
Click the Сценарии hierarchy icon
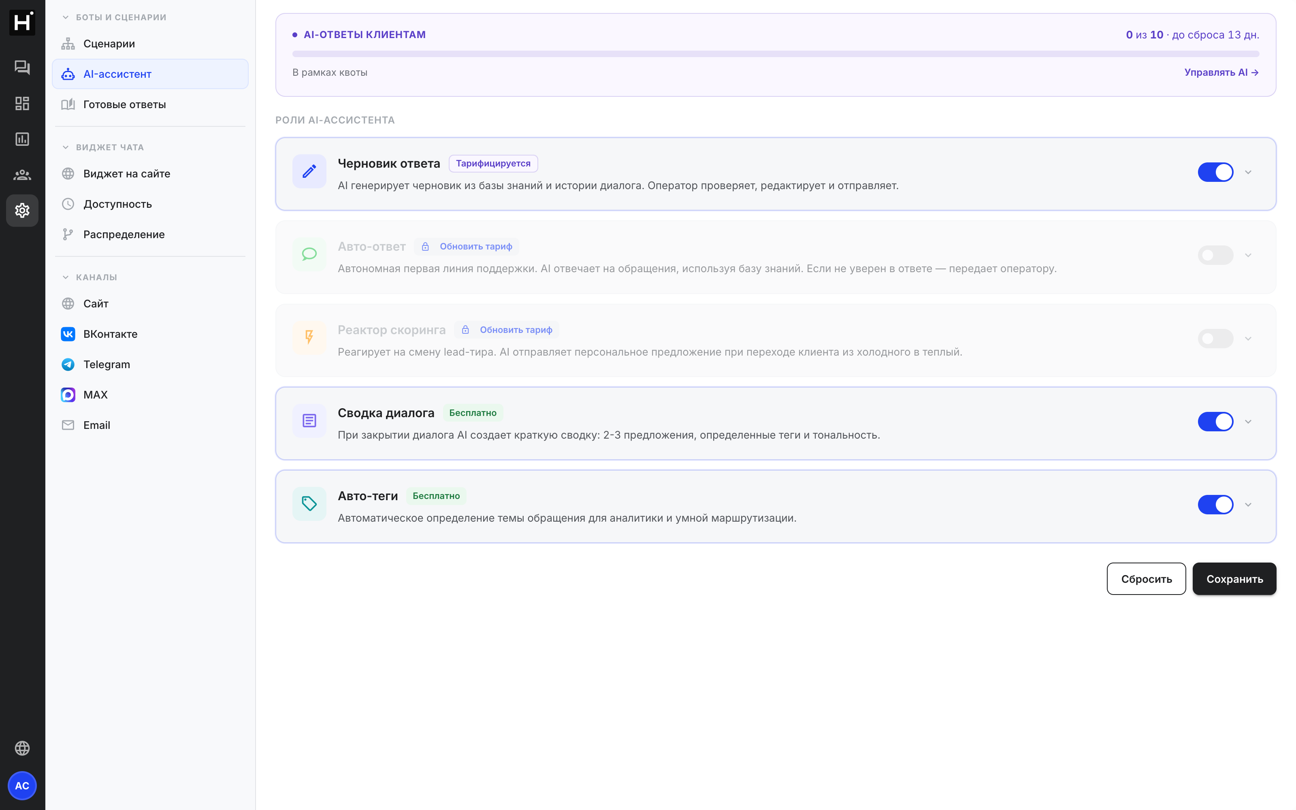(x=68, y=44)
